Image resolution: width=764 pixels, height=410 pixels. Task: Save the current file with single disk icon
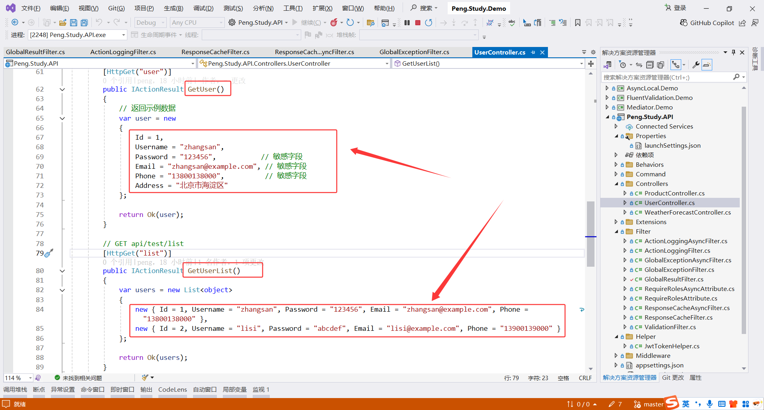tap(74, 23)
